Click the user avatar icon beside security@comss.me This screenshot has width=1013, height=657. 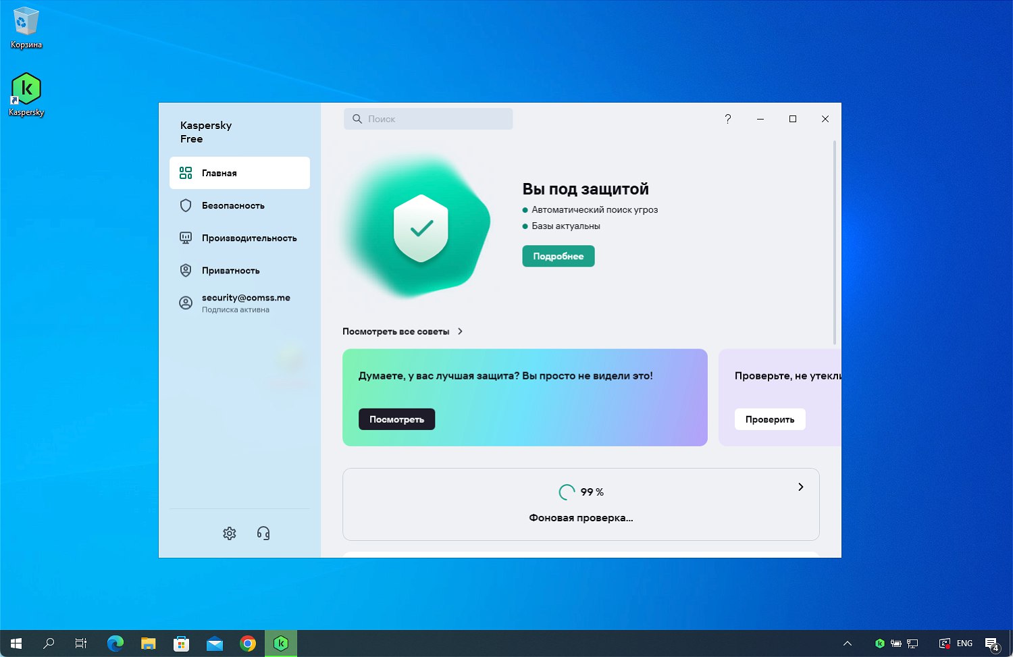[x=186, y=303]
